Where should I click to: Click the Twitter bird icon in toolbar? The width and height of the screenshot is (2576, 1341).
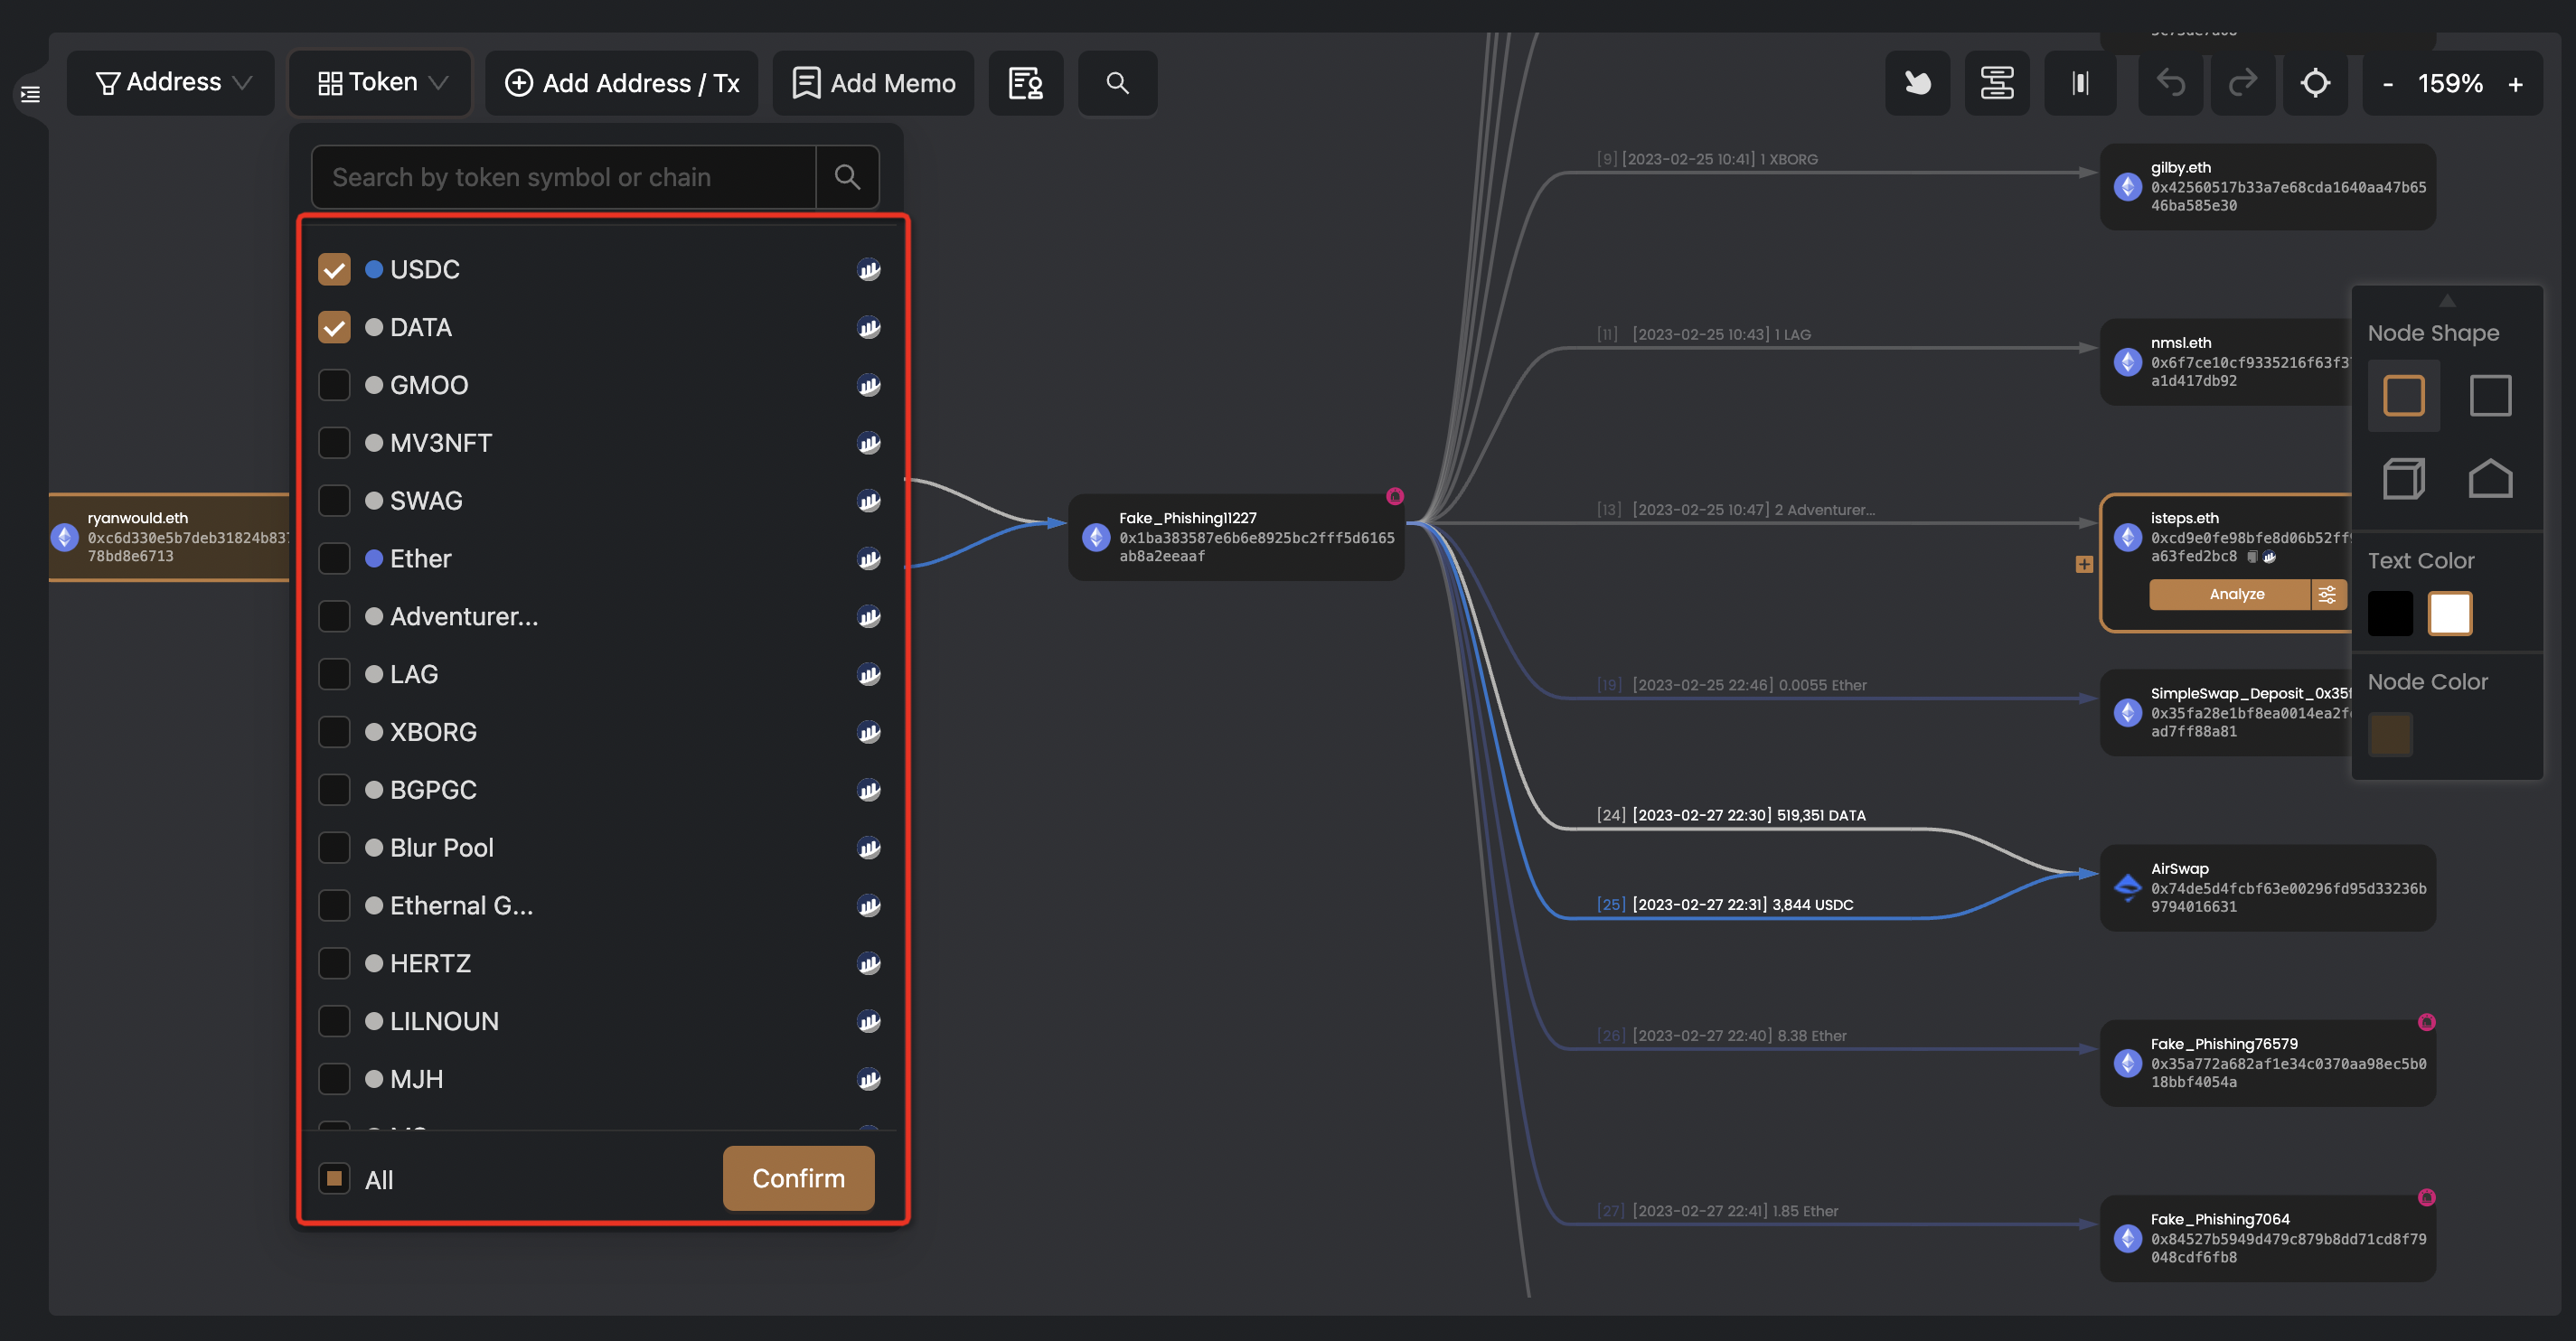click(1916, 83)
